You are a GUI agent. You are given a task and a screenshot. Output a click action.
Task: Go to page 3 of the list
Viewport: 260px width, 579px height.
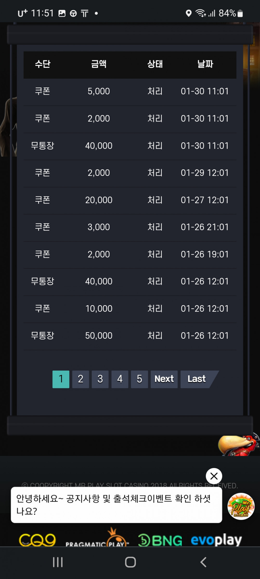(100, 379)
